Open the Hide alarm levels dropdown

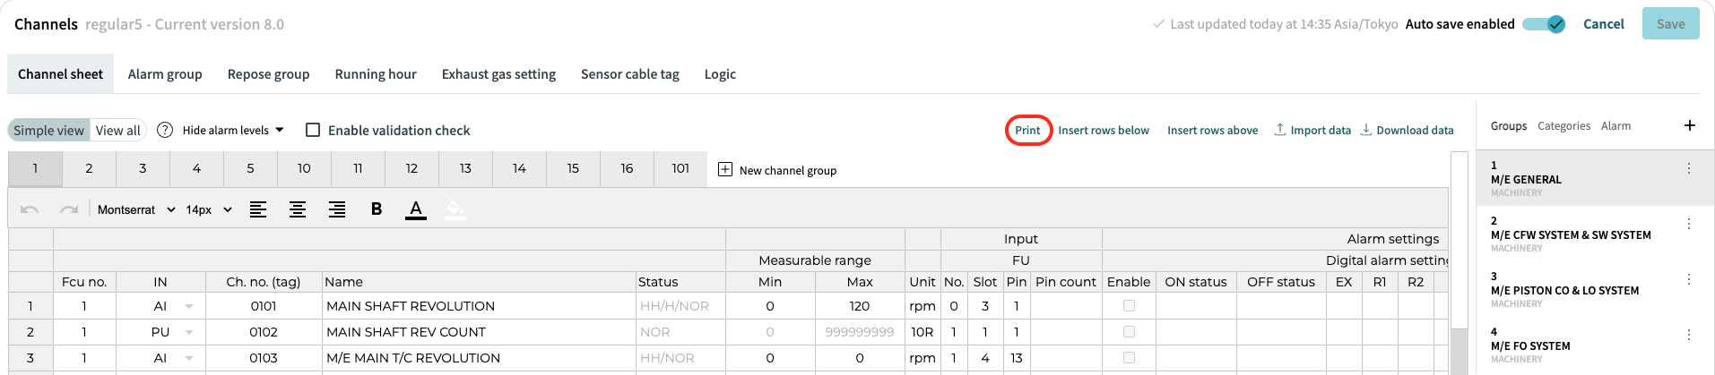tap(233, 130)
